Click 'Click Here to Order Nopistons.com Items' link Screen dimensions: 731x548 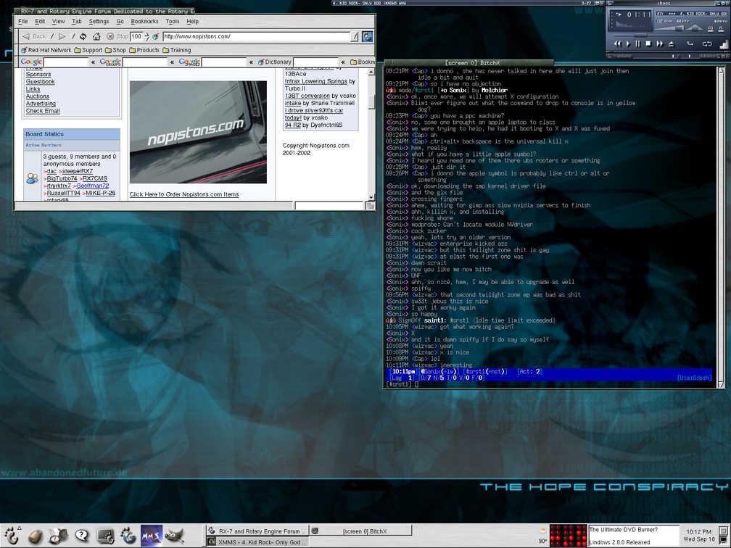pyautogui.click(x=184, y=194)
